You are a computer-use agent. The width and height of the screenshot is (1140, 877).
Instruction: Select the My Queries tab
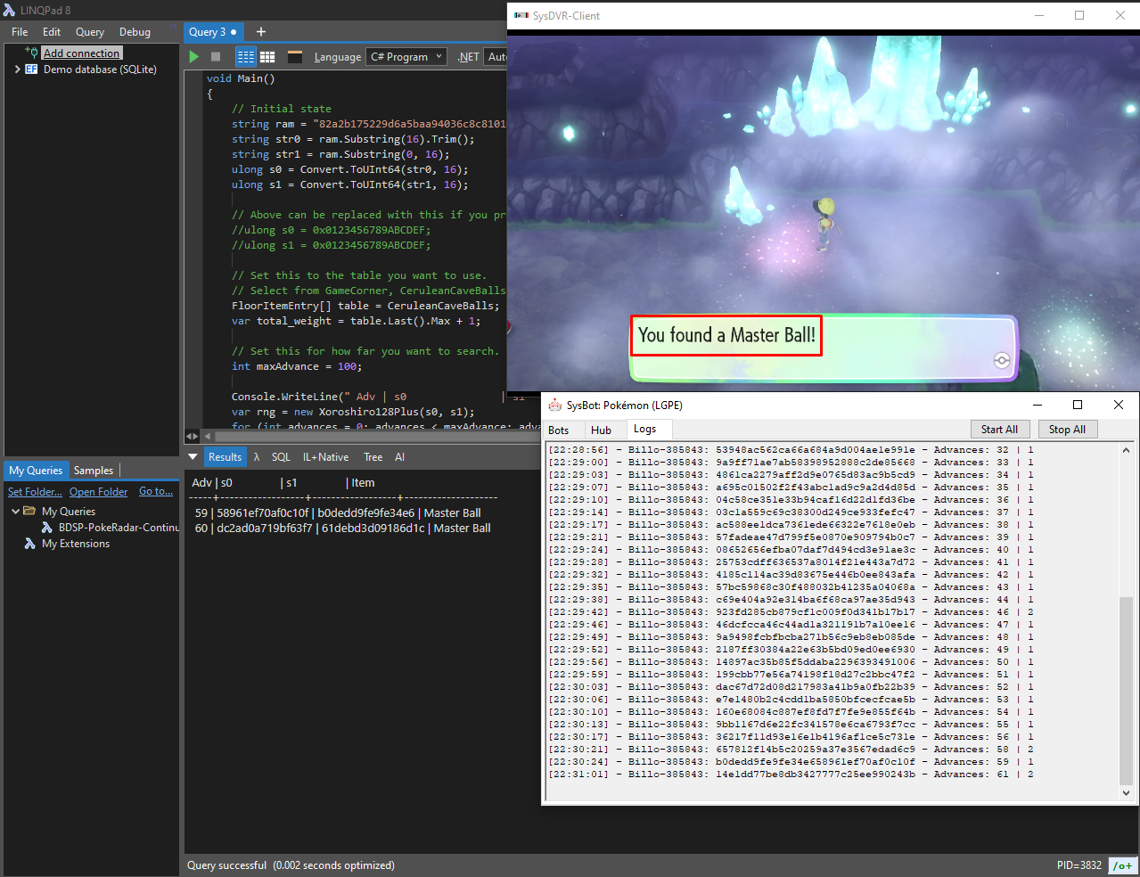[36, 470]
